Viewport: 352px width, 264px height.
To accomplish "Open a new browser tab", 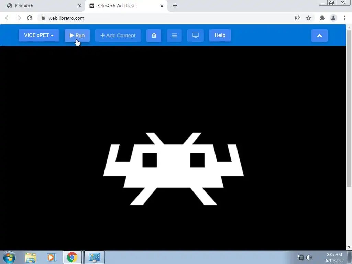I will pos(175,6).
